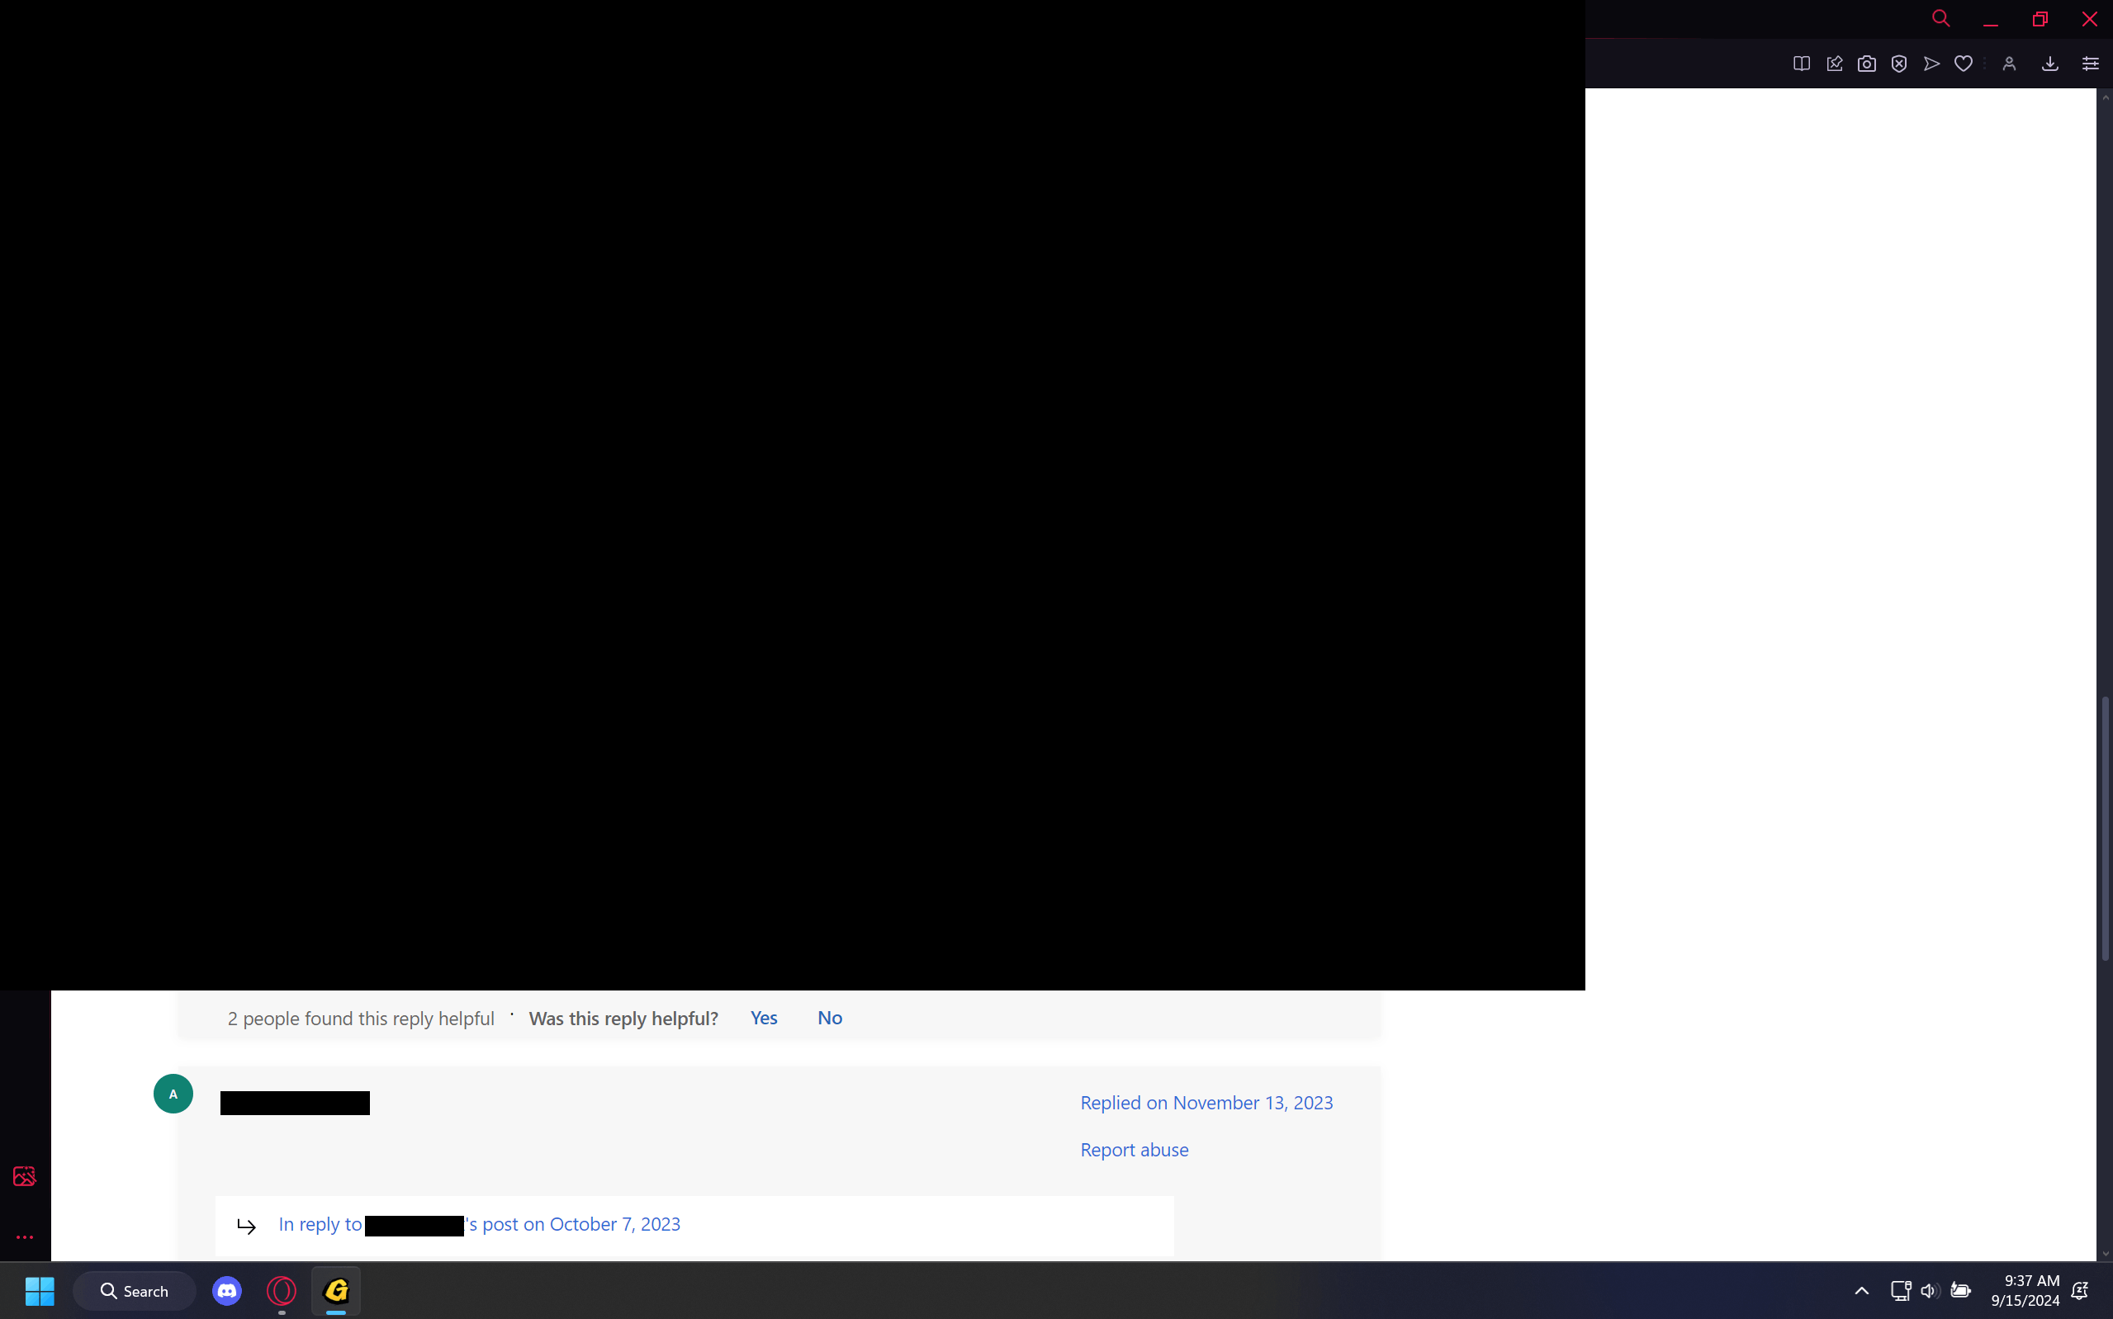The width and height of the screenshot is (2113, 1319).
Task: Open the reader mode book icon
Action: 1801,64
